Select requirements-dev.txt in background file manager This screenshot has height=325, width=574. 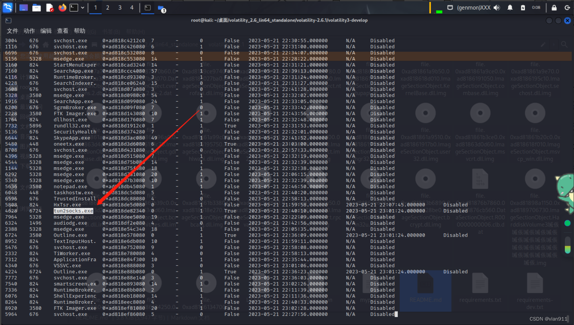coord(535,291)
